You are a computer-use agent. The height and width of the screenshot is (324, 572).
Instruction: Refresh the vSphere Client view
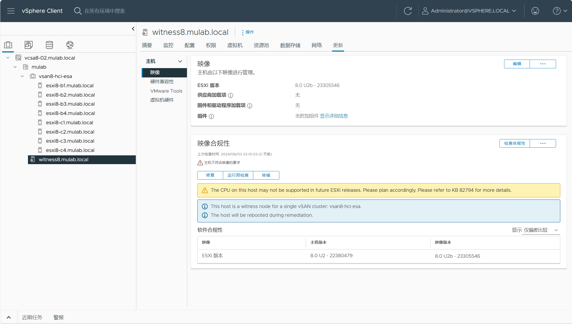click(408, 11)
